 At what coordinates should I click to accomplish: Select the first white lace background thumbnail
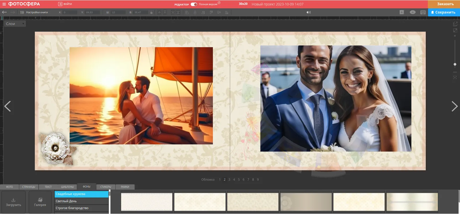146,202
